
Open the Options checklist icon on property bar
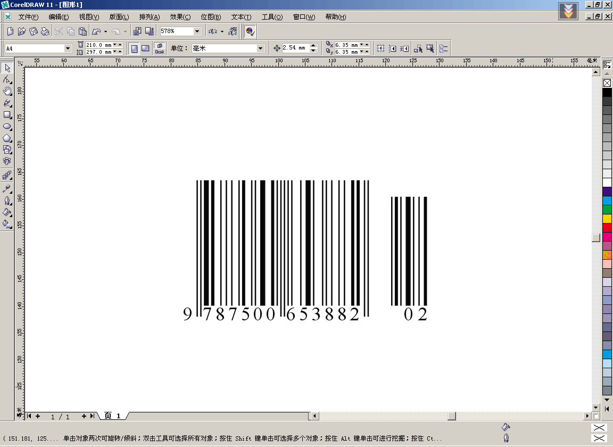click(443, 48)
